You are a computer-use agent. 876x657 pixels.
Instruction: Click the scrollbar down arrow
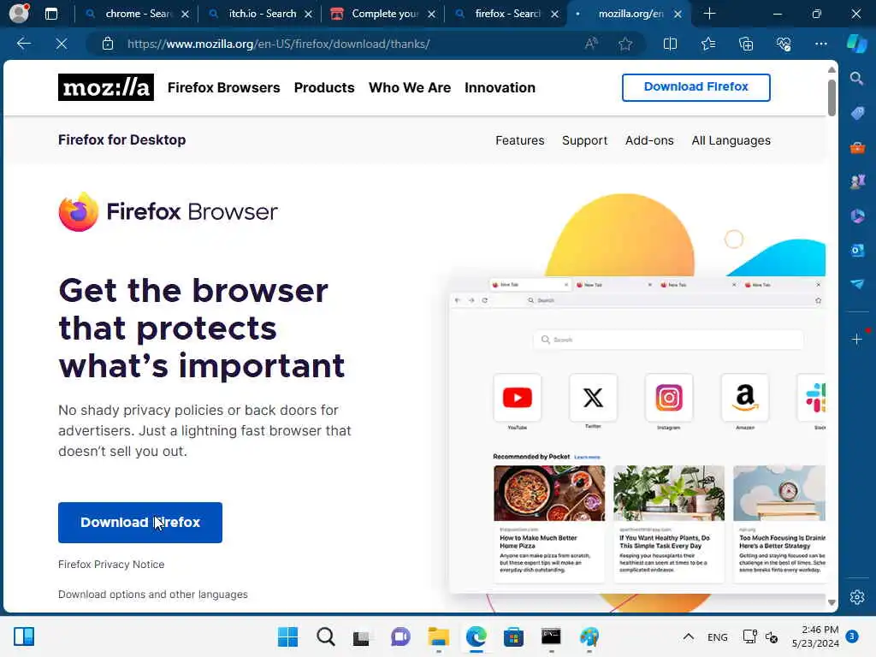pyautogui.click(x=832, y=602)
